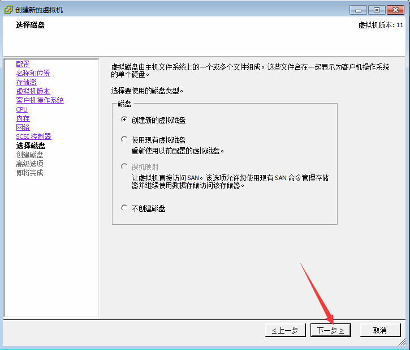410x350 pixels.
Task: Choose 使用现有虚拟磁盘 radio option
Action: [x=124, y=139]
